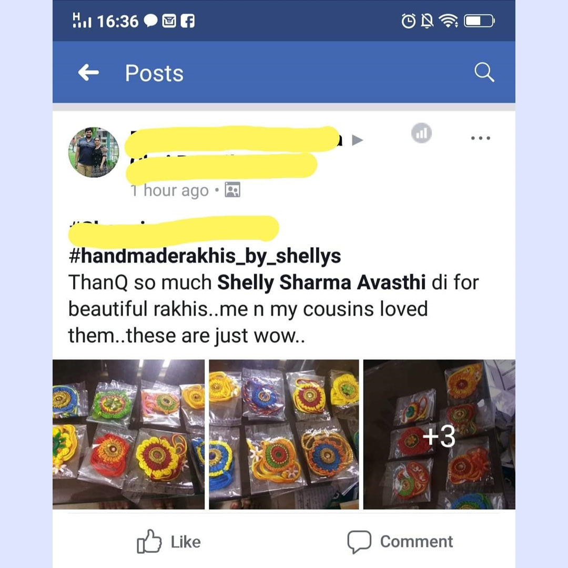
Task: Tap the Wi-Fi status icon
Action: [449, 21]
